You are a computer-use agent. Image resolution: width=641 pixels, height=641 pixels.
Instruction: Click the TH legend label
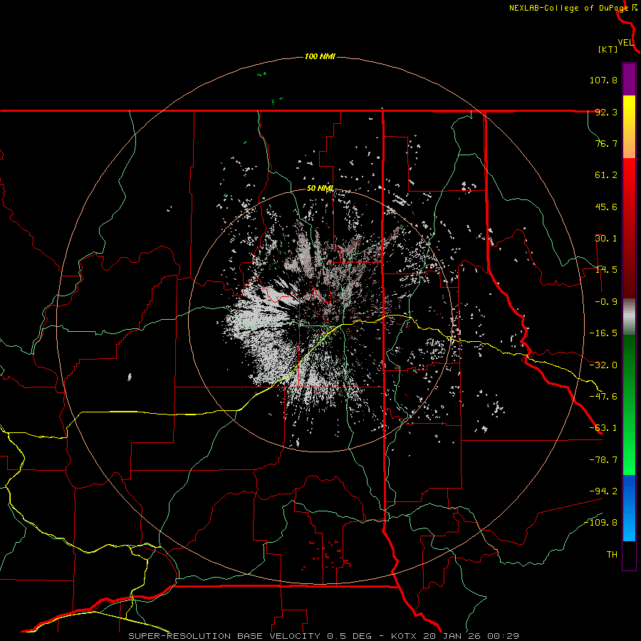612,555
